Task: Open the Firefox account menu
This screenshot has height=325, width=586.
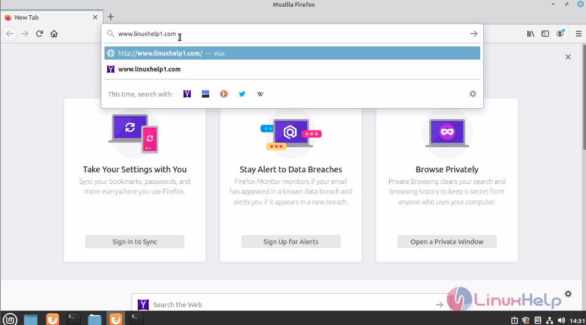Action: pos(560,34)
